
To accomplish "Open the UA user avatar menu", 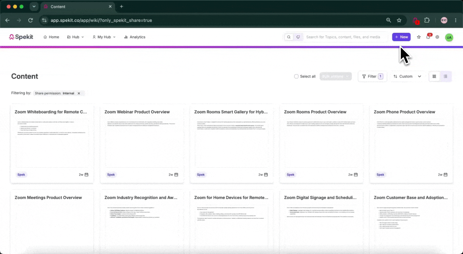I will click(449, 37).
